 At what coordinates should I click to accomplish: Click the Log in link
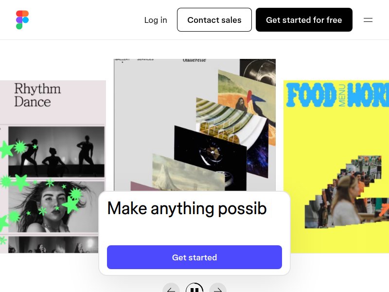tap(156, 20)
